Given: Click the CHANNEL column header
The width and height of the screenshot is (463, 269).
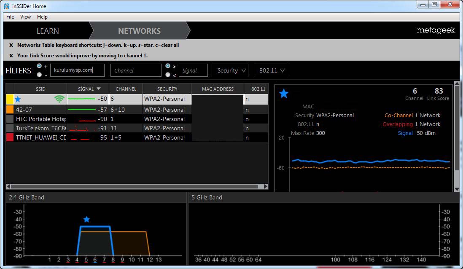Looking at the screenshot, I should [126, 89].
